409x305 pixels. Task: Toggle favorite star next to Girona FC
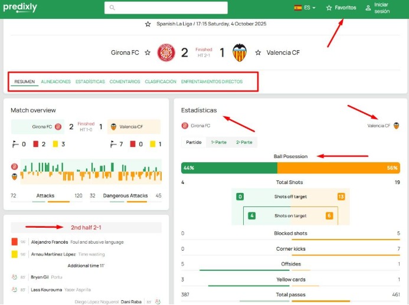147,53
